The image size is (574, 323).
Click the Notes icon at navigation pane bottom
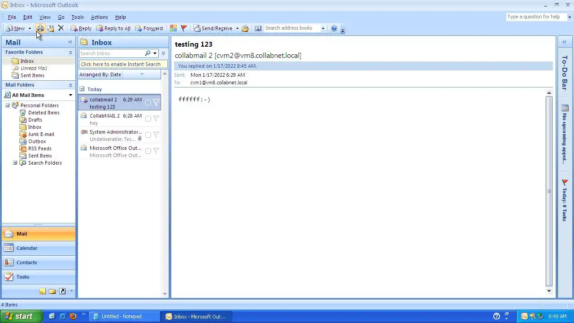pyautogui.click(x=43, y=291)
